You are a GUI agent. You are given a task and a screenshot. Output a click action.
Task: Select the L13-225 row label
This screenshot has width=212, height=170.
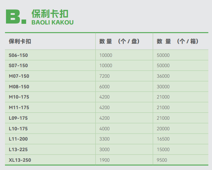(x=18, y=149)
